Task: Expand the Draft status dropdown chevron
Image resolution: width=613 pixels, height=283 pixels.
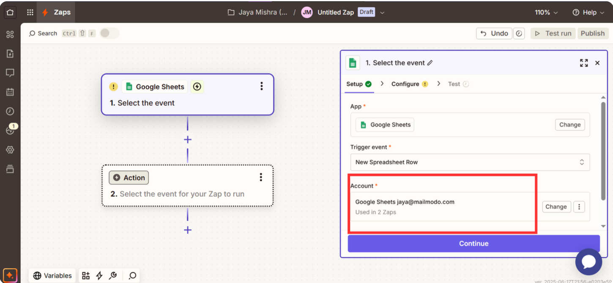Action: [x=382, y=13]
